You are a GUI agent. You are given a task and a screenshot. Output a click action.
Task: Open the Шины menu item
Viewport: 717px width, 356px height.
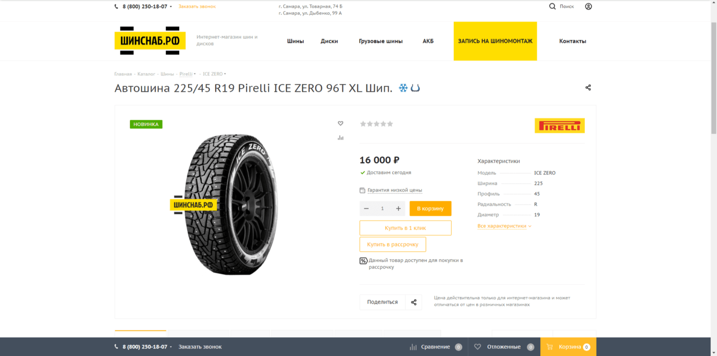(x=295, y=41)
